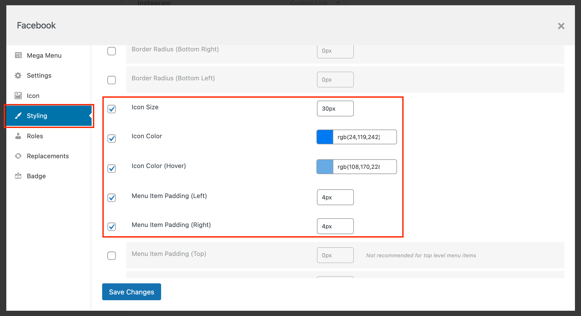
Task: Close the Facebook dialog with X
Action: [x=561, y=26]
